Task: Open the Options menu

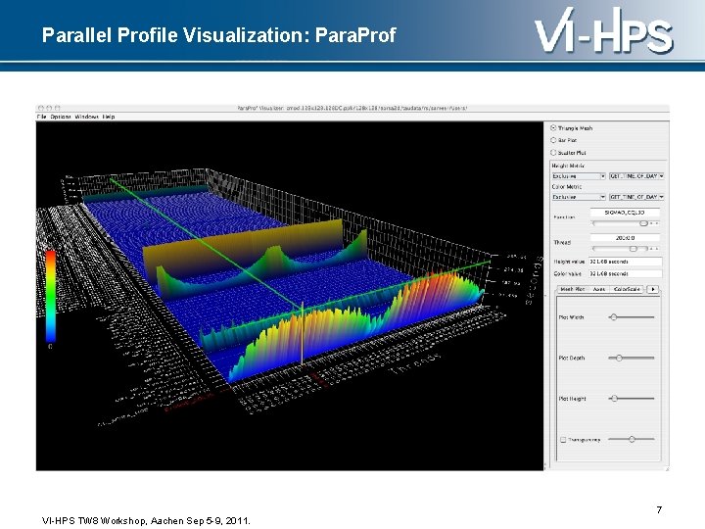Action: point(61,117)
